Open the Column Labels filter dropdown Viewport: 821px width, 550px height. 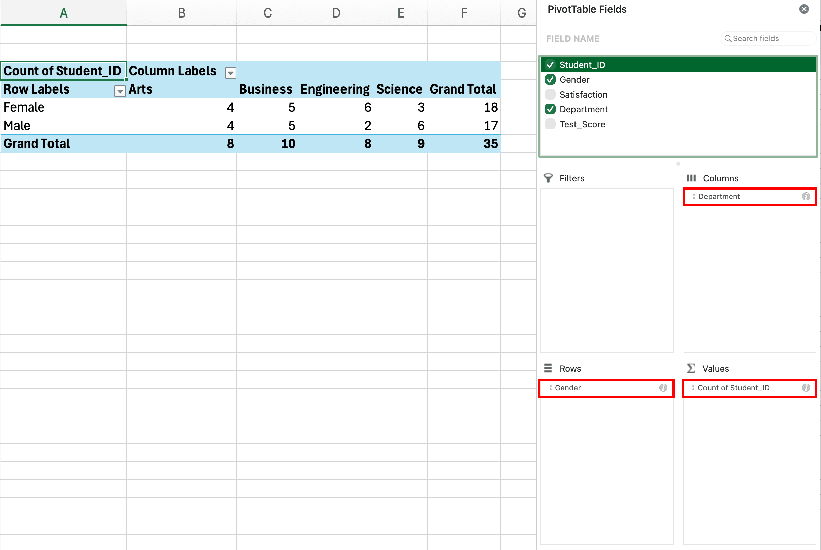click(x=231, y=73)
